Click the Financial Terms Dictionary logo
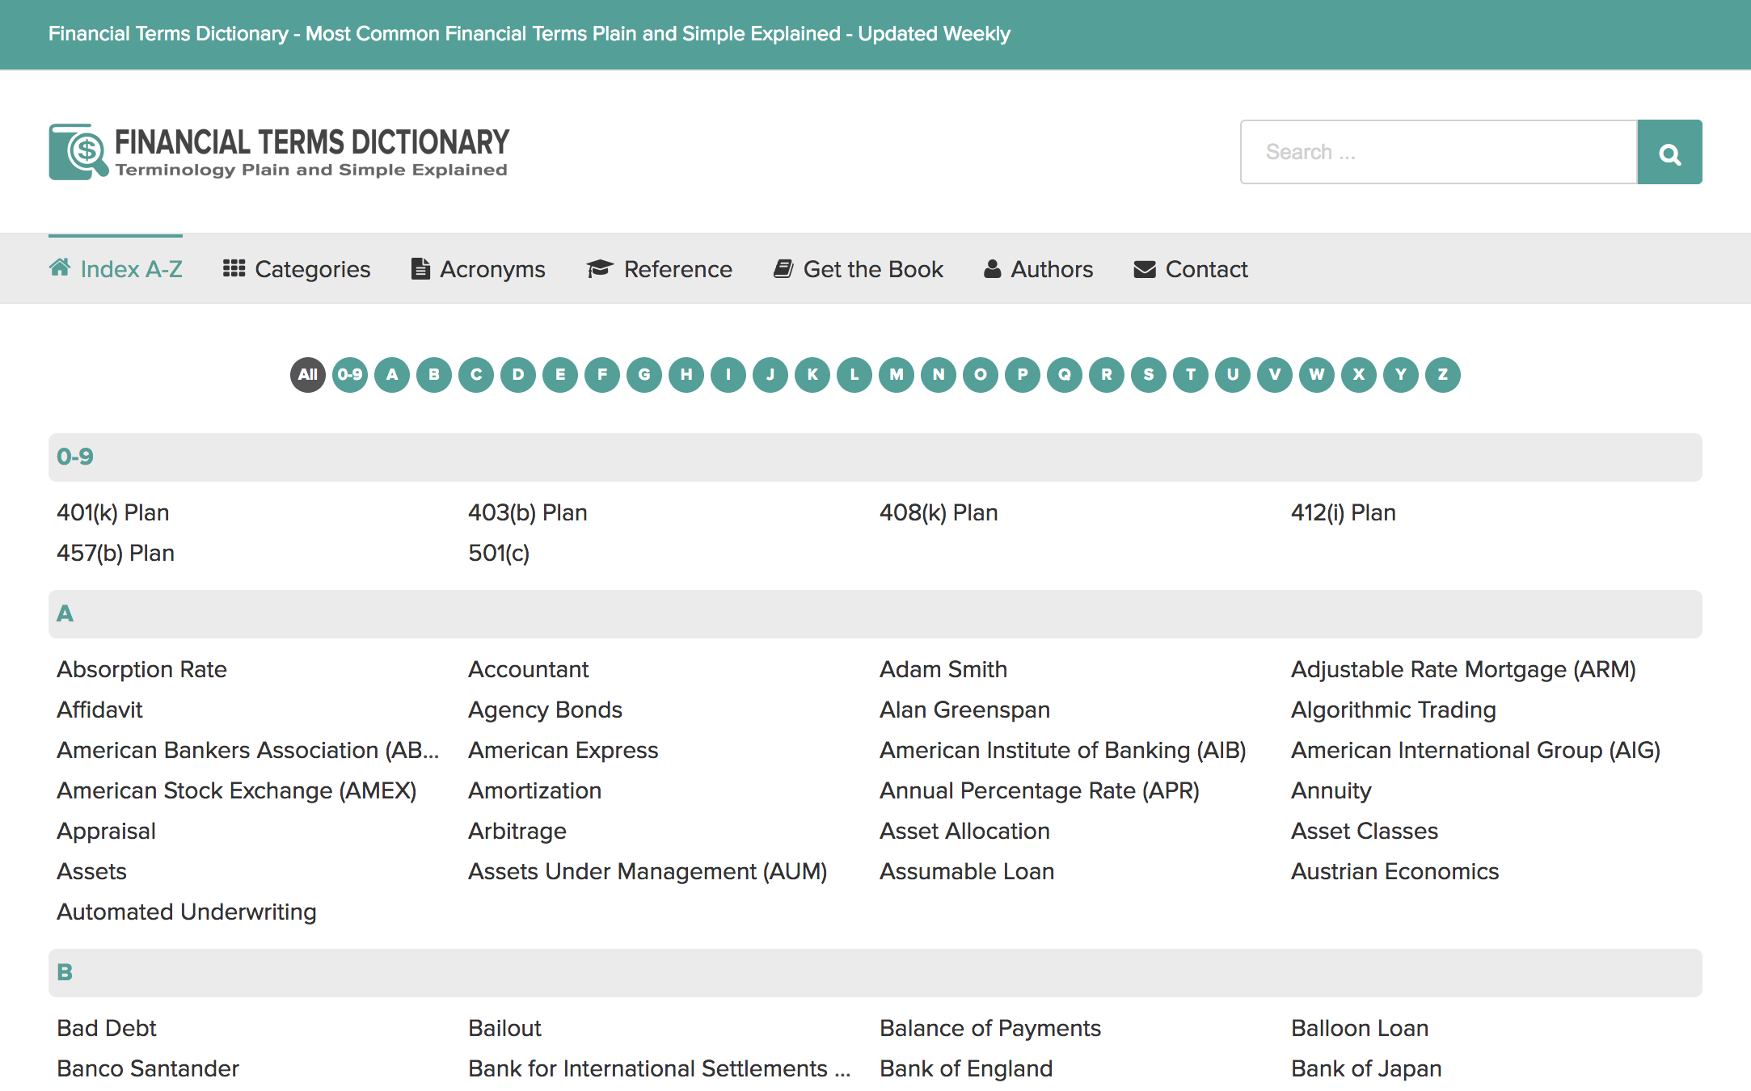The width and height of the screenshot is (1751, 1091). [x=279, y=152]
